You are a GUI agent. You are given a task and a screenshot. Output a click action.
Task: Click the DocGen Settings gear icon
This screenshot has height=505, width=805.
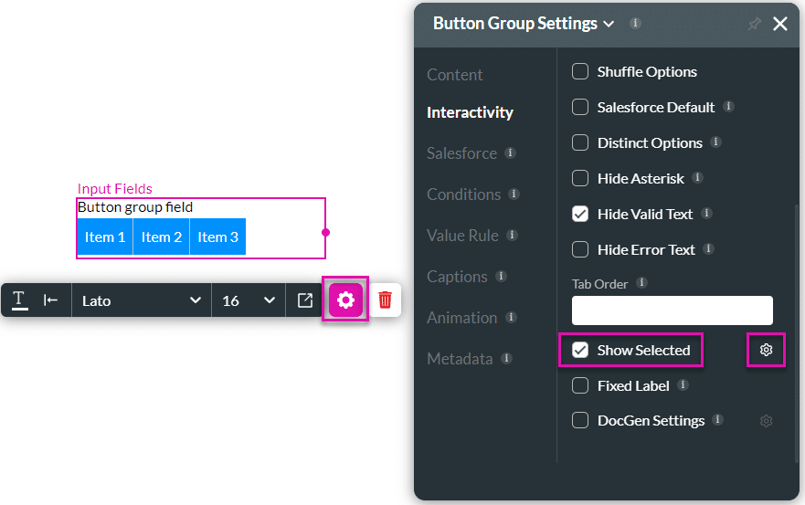[766, 421]
